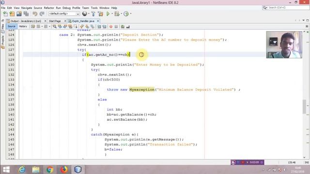310x174 pixels.
Task: Toggle Bookmark icon in editor toolbar
Action: pos(93,27)
